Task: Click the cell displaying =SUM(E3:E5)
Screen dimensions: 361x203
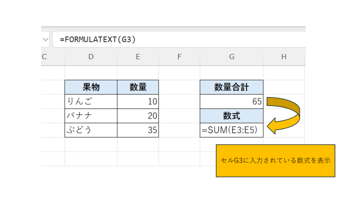Action: coord(231,130)
